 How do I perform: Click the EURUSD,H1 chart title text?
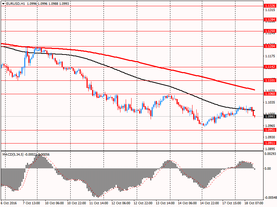click(16, 3)
